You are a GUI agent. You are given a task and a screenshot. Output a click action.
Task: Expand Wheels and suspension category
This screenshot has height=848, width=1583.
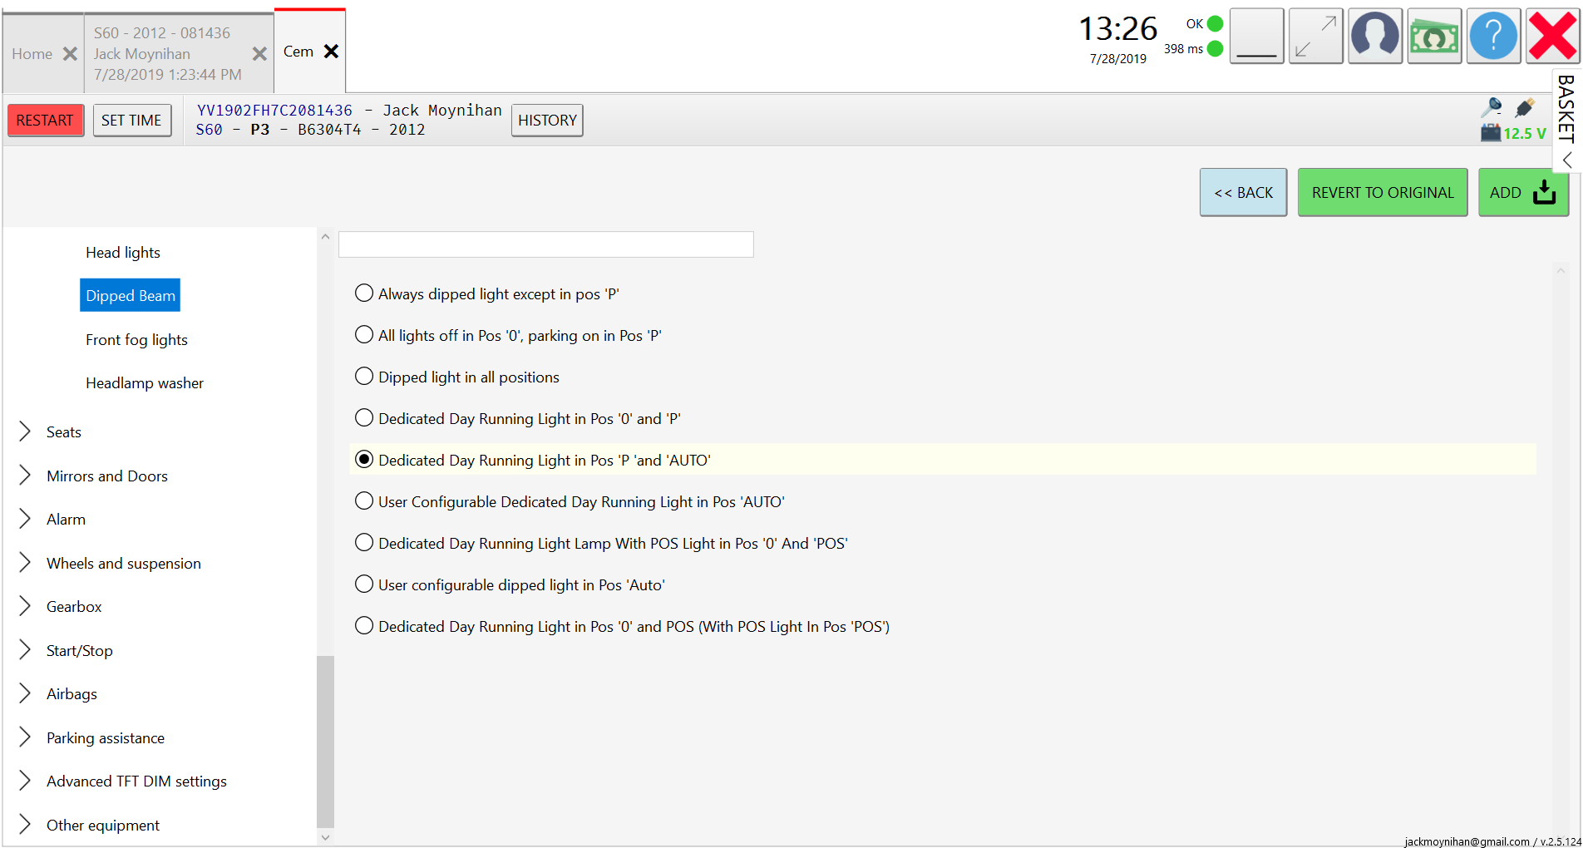[x=25, y=563]
